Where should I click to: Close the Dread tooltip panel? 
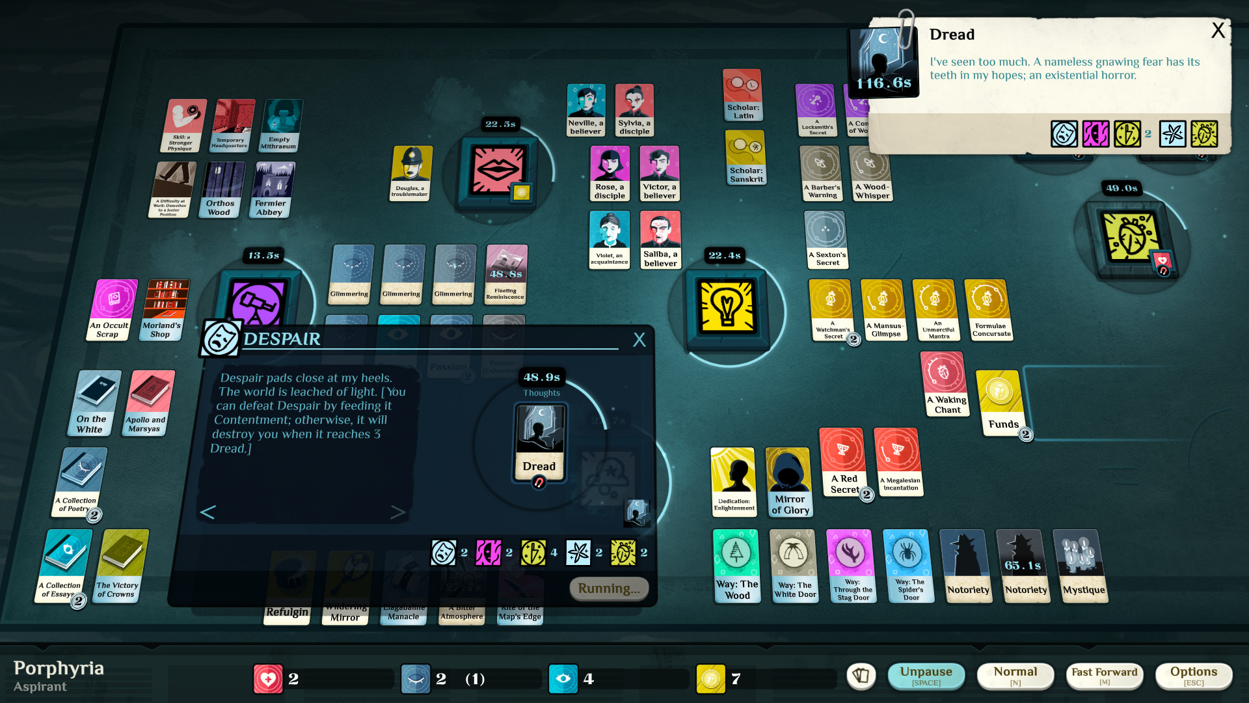1219,30
